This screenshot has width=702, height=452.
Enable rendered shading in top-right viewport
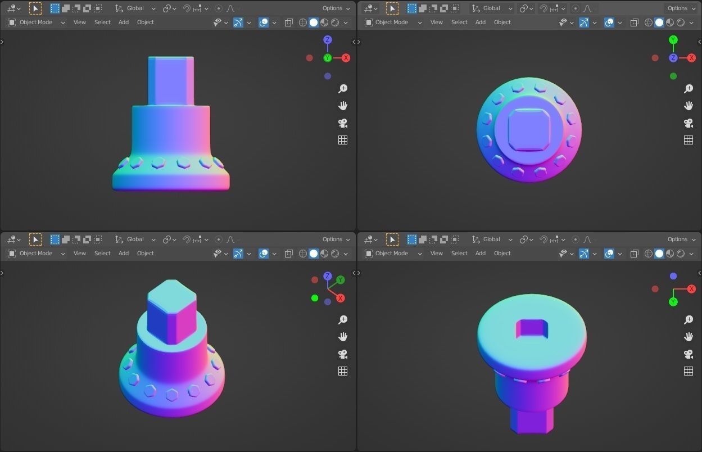click(x=681, y=22)
